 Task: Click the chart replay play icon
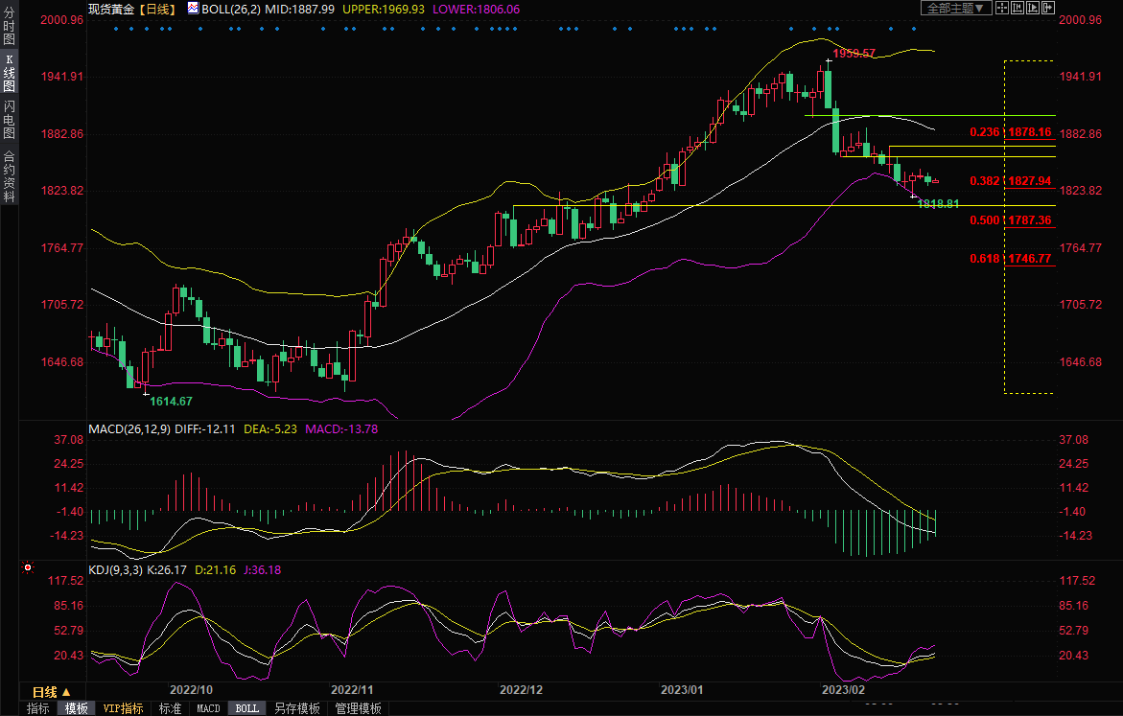click(1035, 8)
